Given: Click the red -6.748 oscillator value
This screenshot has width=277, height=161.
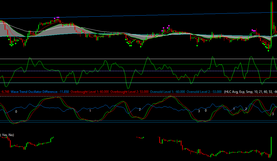Looking at the screenshot, I should coord(5,92).
